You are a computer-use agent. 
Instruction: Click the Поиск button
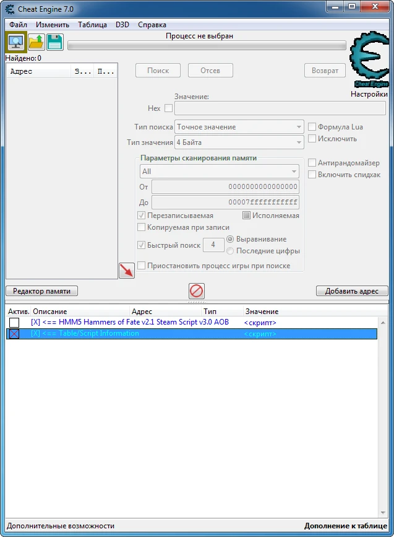point(158,71)
